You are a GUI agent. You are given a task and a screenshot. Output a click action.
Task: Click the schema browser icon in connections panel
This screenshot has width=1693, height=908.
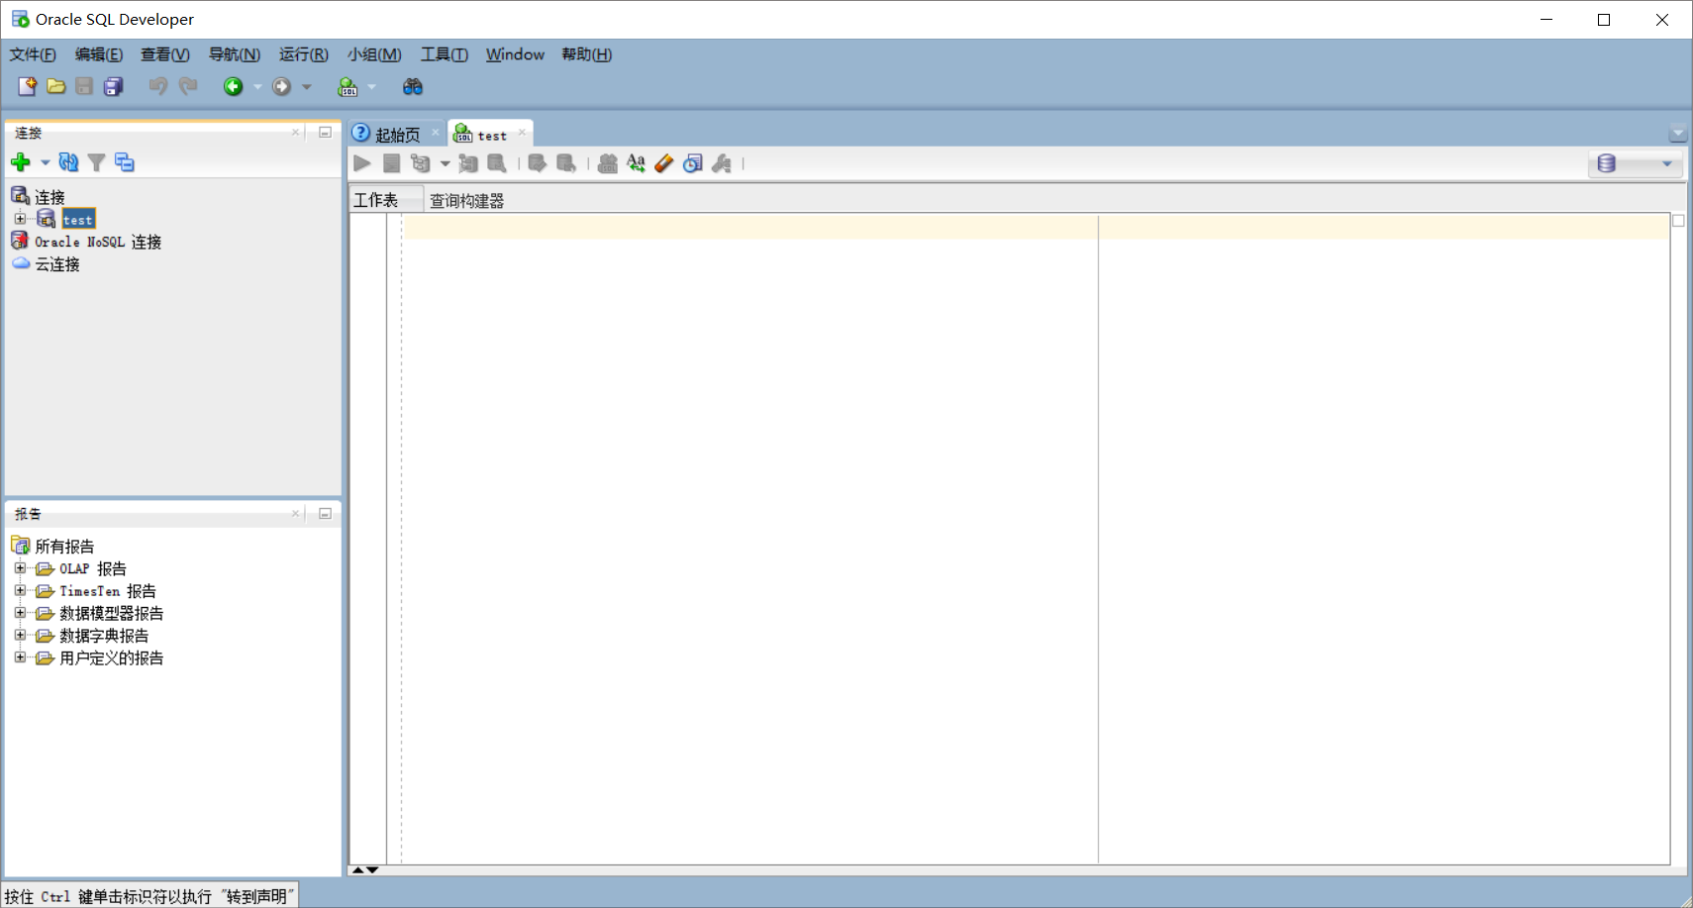[x=125, y=161]
